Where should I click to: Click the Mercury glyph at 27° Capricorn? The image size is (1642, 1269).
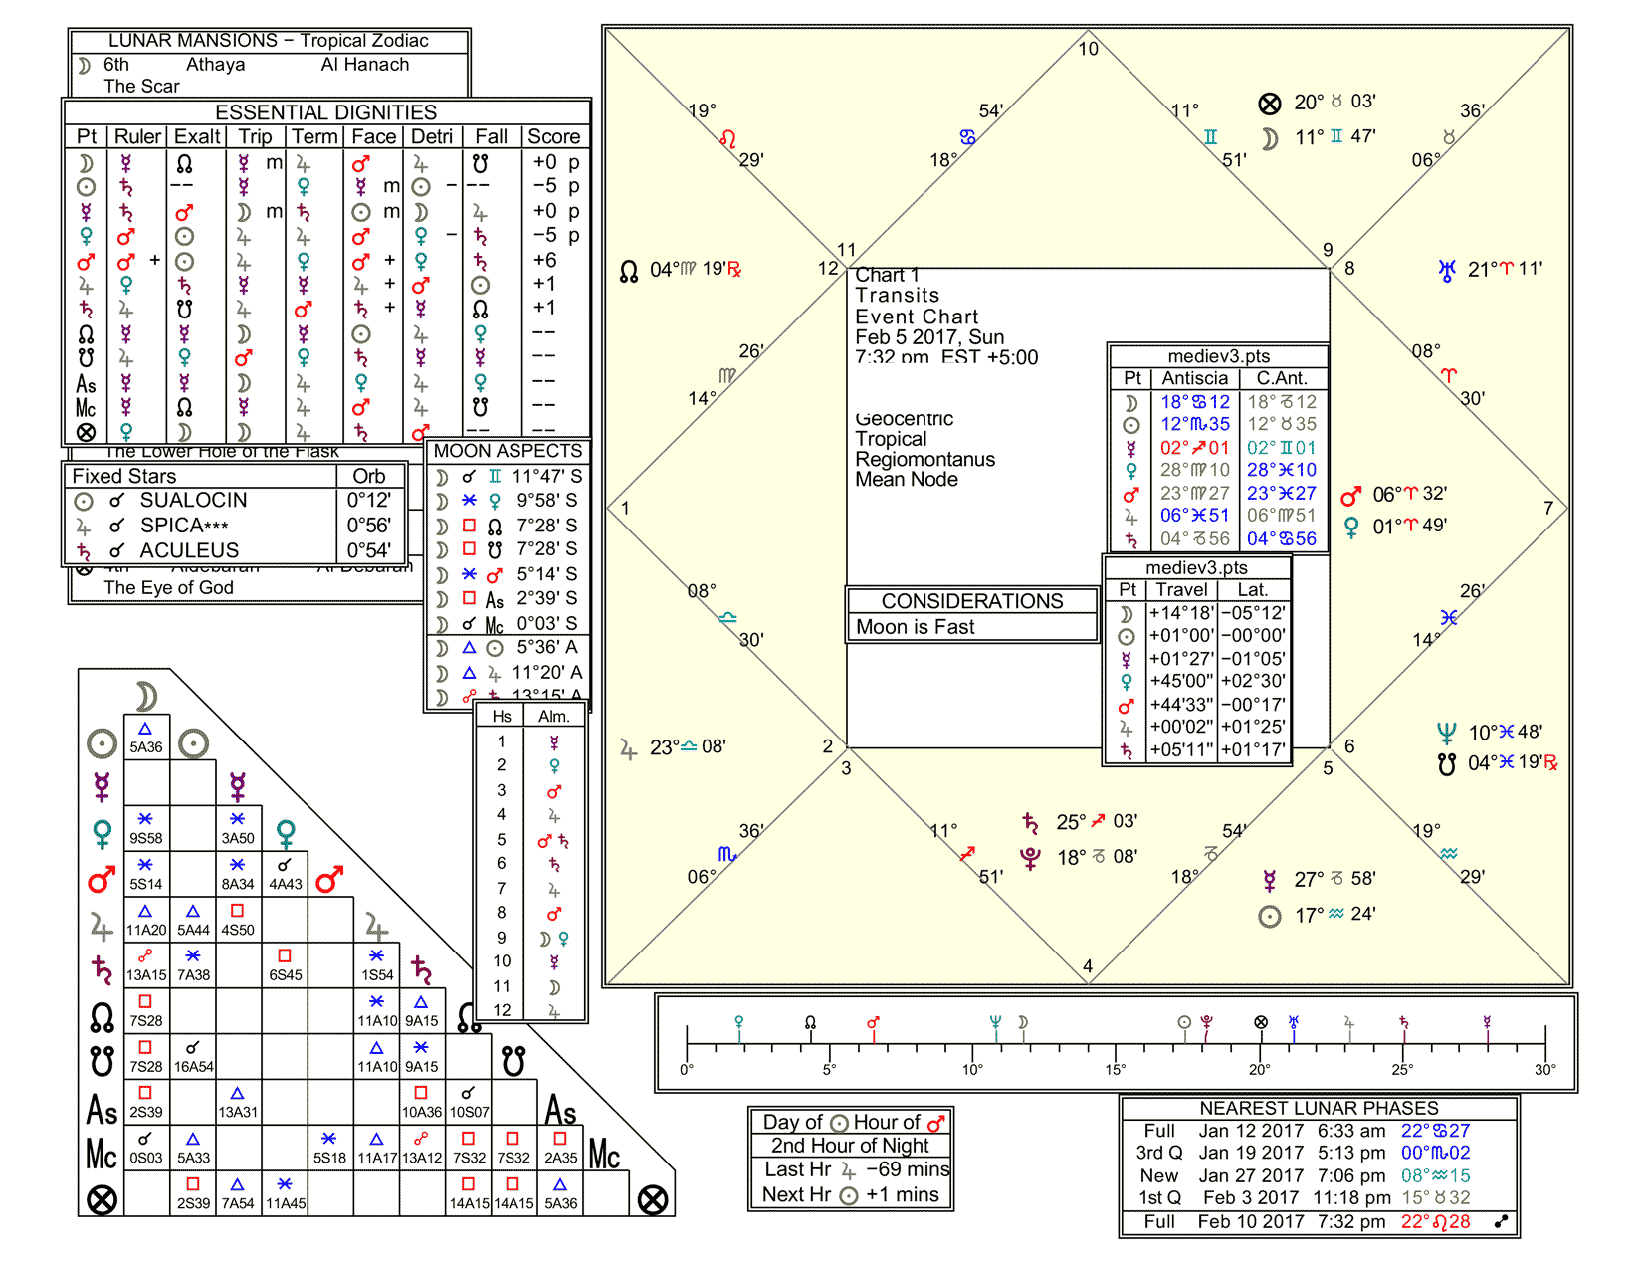1269,880
